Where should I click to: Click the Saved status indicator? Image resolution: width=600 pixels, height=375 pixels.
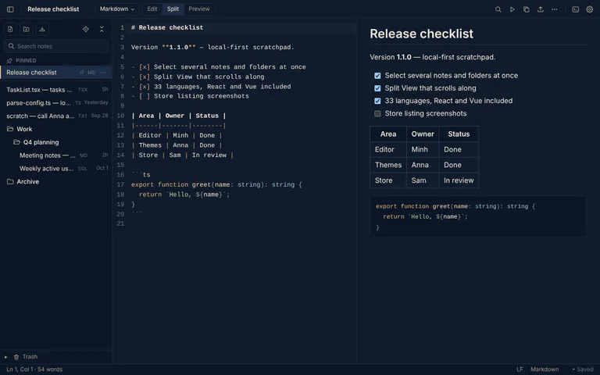coord(583,370)
